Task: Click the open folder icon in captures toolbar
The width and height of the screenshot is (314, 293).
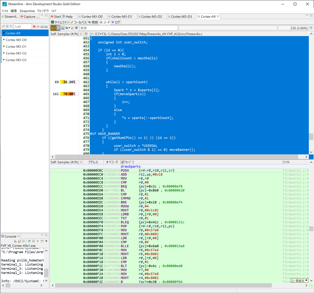Action: click(38, 26)
